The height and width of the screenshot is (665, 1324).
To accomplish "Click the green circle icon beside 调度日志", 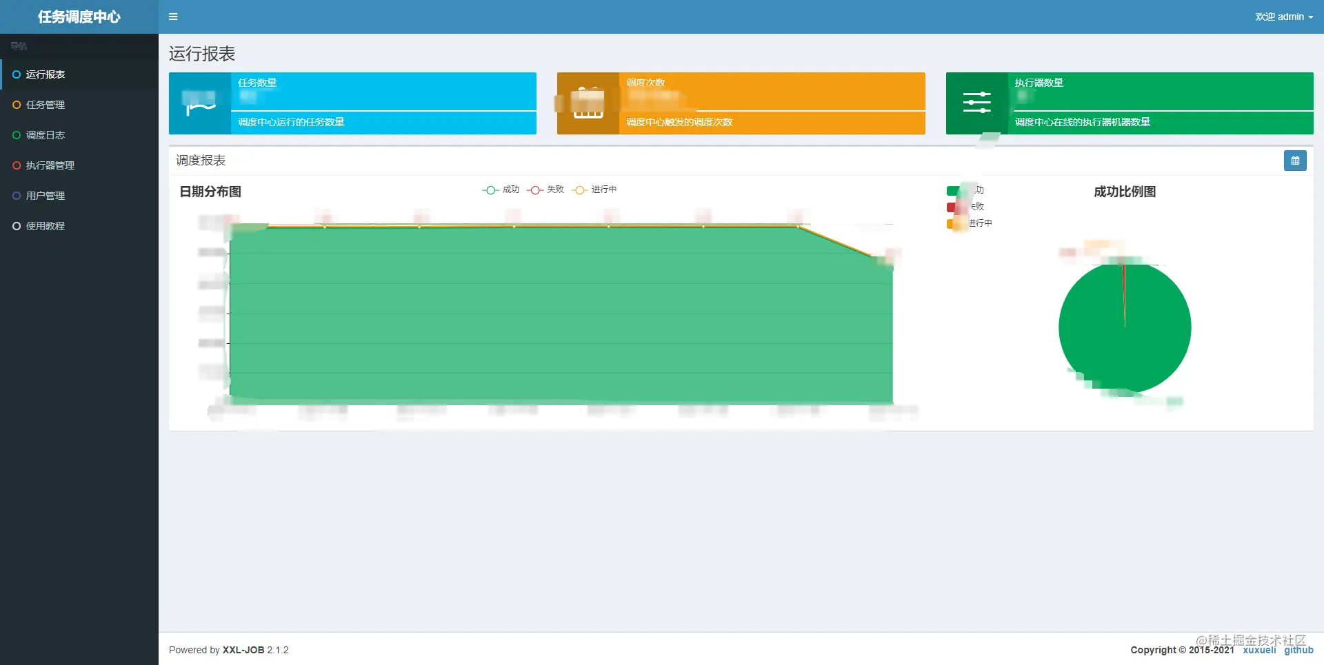I will tap(17, 135).
